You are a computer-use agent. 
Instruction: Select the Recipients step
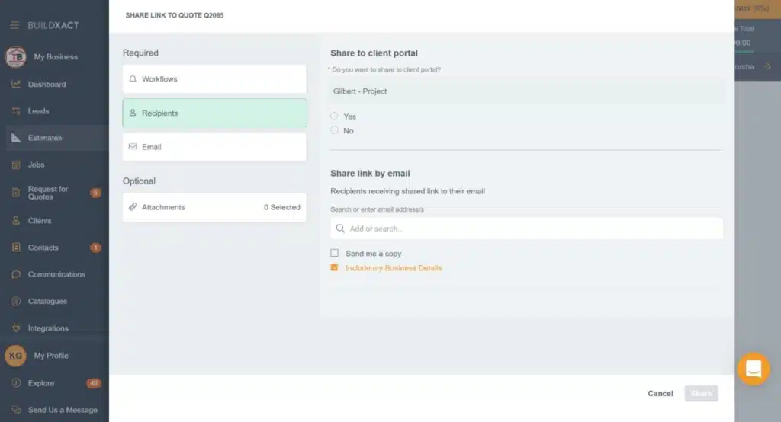point(214,113)
